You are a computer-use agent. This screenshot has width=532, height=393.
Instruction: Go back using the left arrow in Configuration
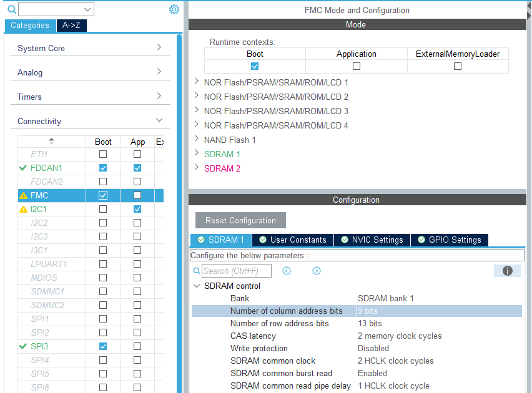[x=286, y=270]
